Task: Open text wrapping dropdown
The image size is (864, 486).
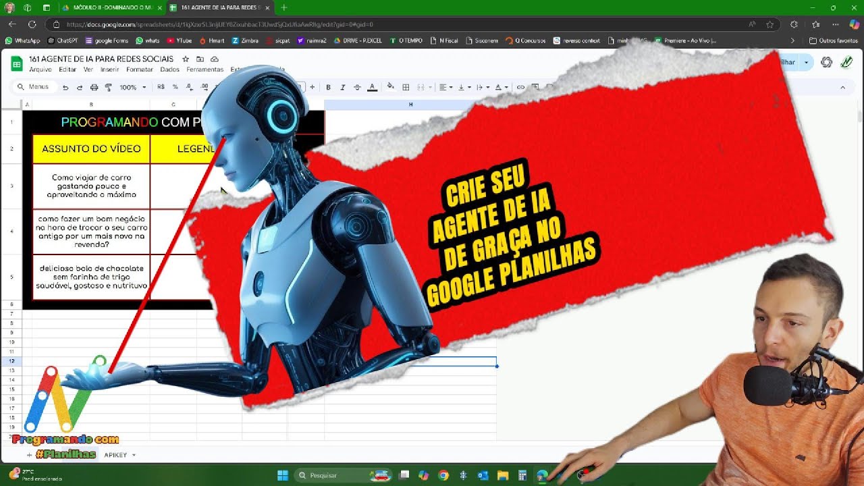Action: click(483, 87)
